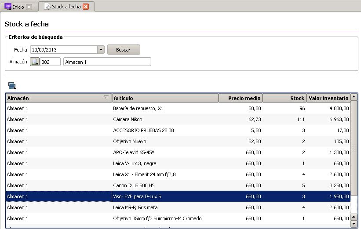Click the 17,00 inventory value cell
The width and height of the screenshot is (361, 229).
click(328, 130)
